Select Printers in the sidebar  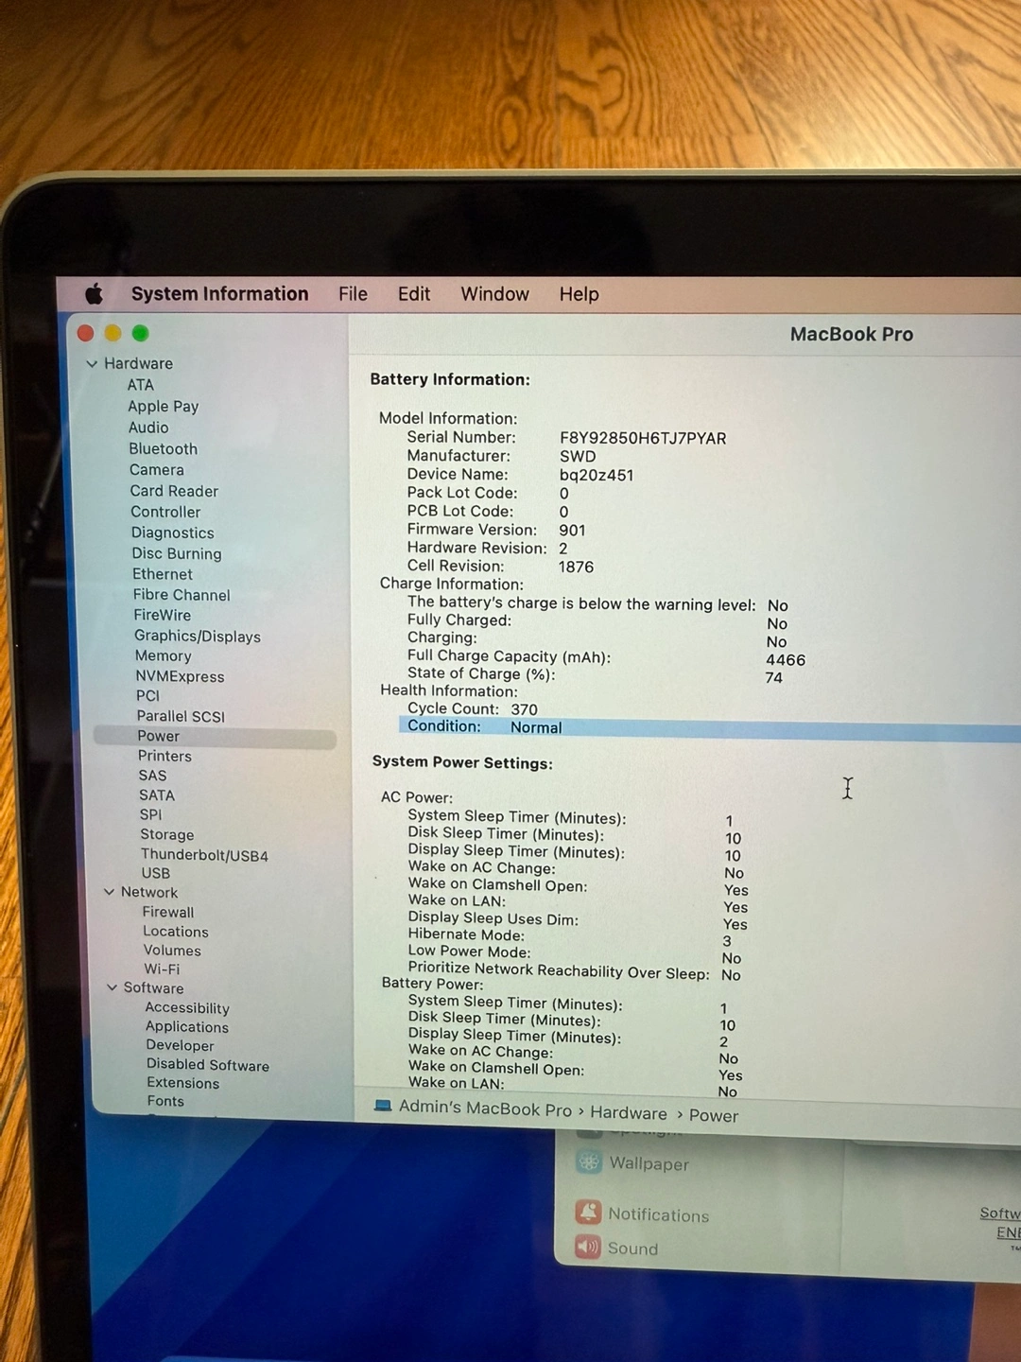point(165,756)
